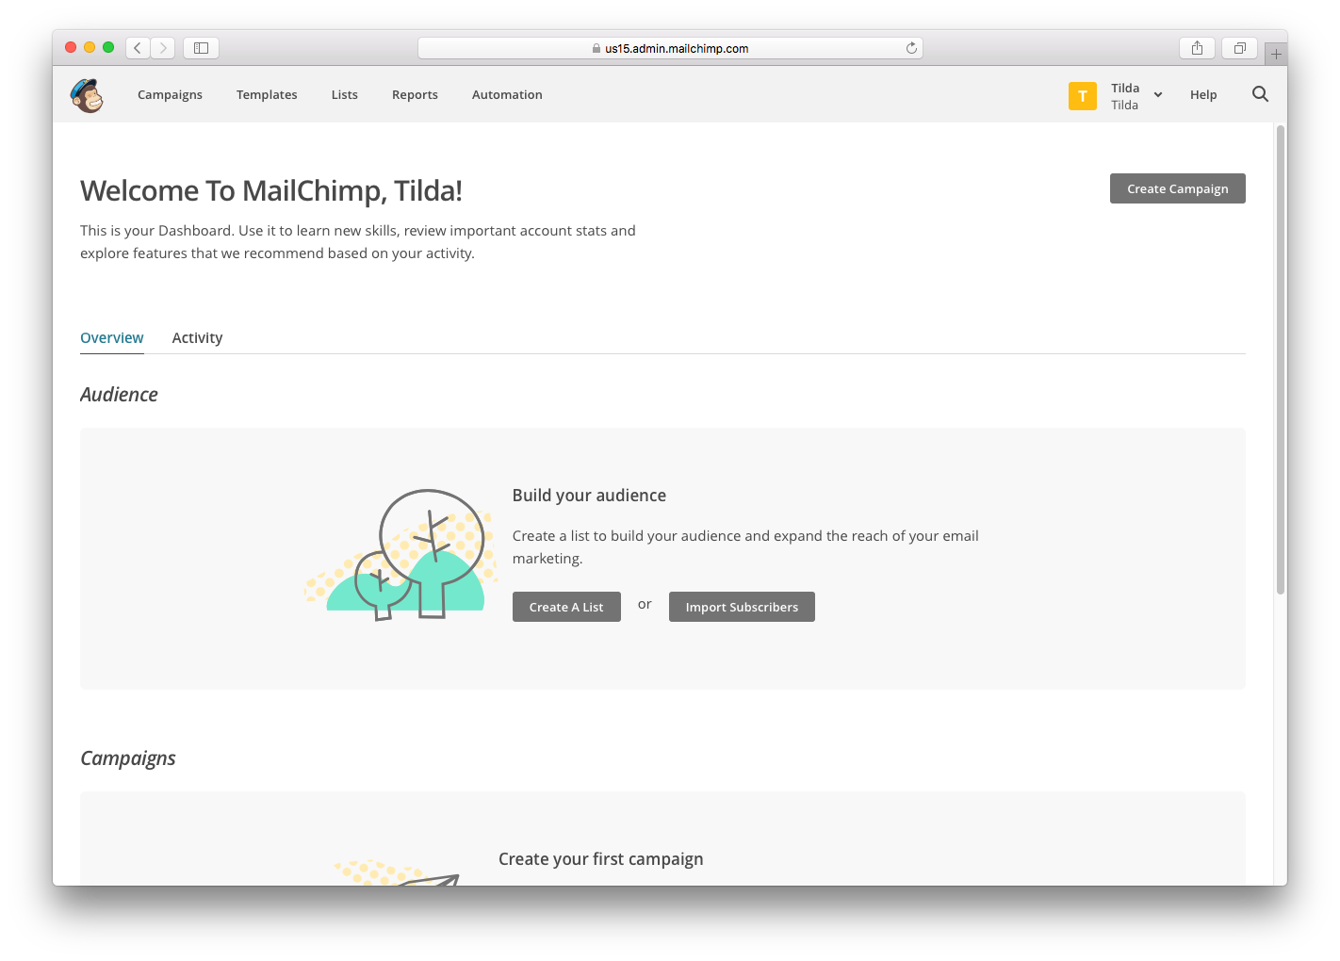
Task: Open the Templates menu
Action: (x=267, y=95)
